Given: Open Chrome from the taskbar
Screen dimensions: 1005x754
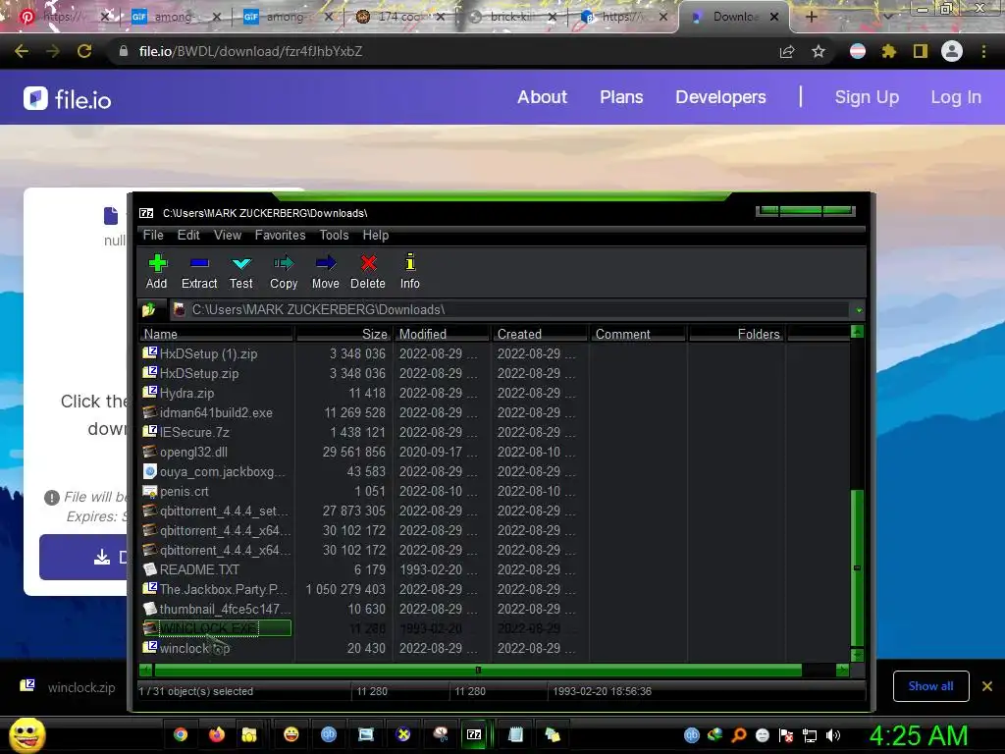Looking at the screenshot, I should point(181,734).
